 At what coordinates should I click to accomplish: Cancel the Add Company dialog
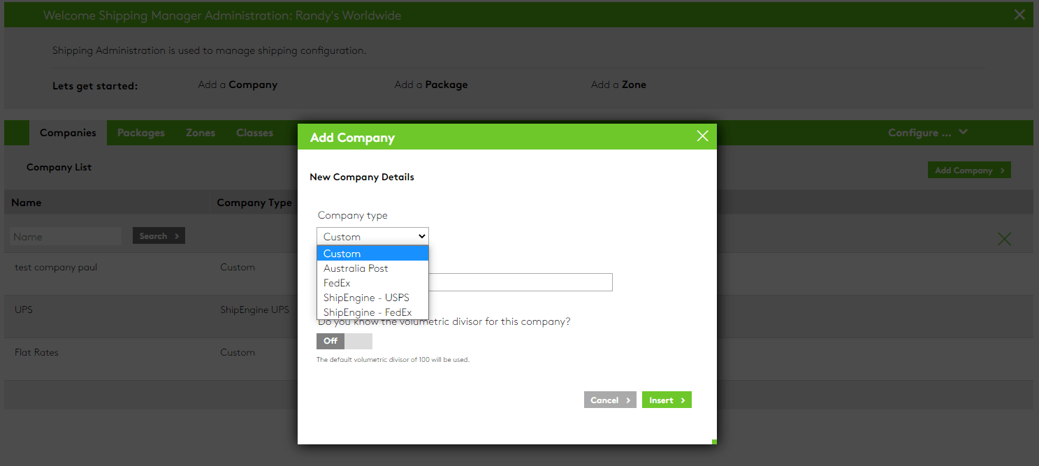(x=609, y=399)
